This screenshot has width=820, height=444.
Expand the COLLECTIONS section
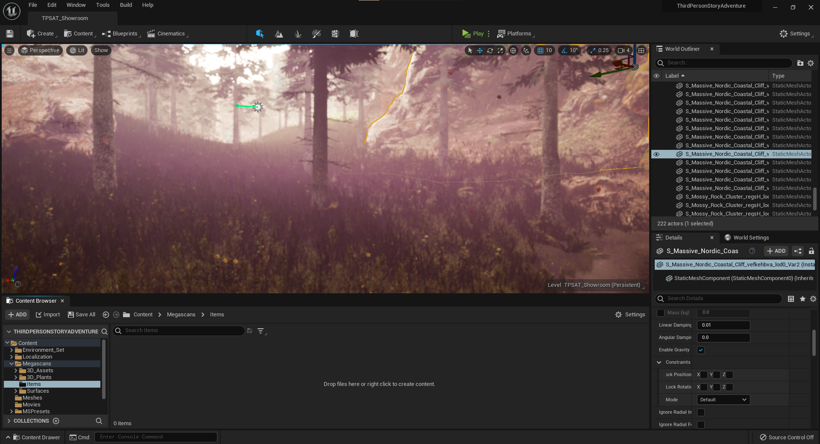9,421
